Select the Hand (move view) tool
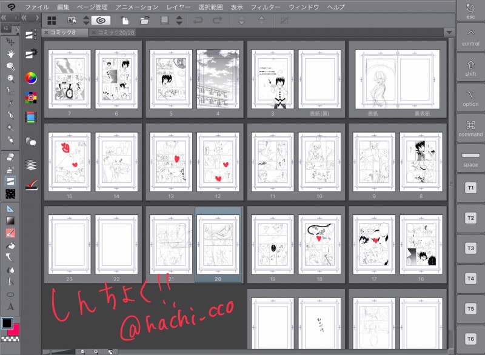Image resolution: width=485 pixels, height=355 pixels. pos(10,54)
